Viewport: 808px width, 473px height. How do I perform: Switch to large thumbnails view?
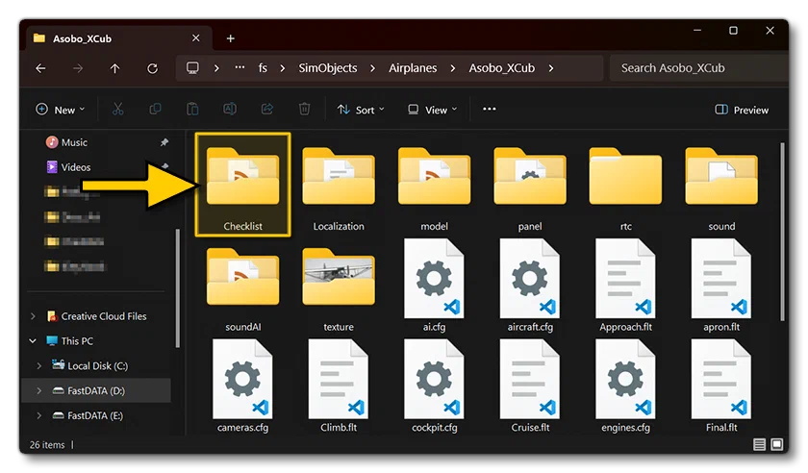tap(777, 444)
